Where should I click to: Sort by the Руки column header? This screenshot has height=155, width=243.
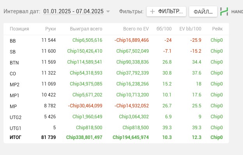51,29
